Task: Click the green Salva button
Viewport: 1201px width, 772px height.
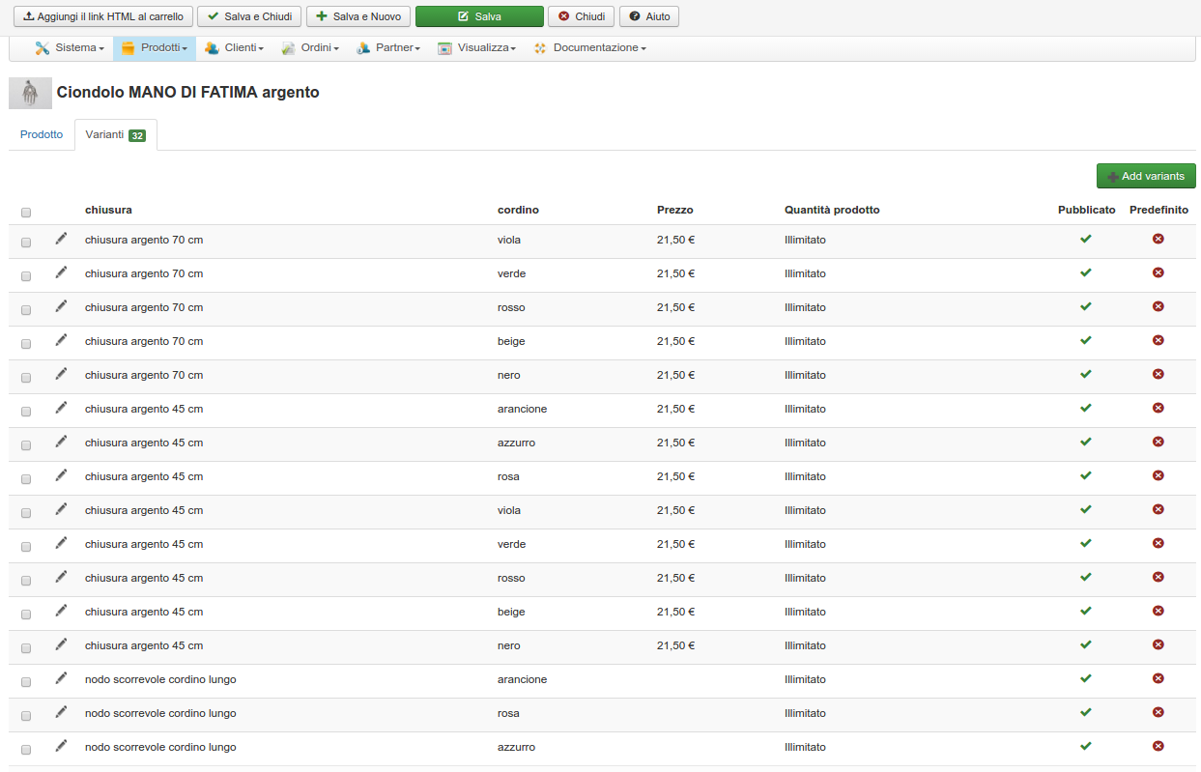Action: pos(479,16)
